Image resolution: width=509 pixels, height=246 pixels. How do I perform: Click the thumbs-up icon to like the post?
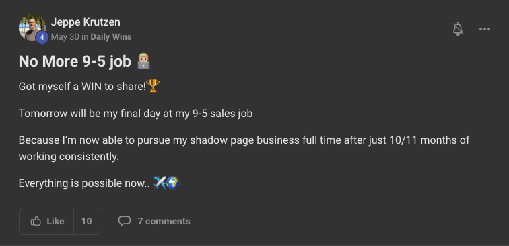pyautogui.click(x=36, y=221)
